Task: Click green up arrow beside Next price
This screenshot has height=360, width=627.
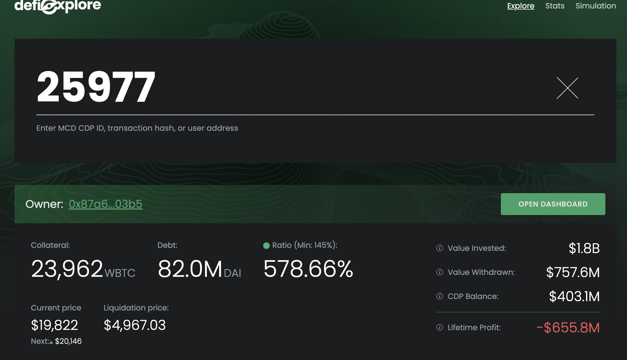Action: [x=51, y=342]
